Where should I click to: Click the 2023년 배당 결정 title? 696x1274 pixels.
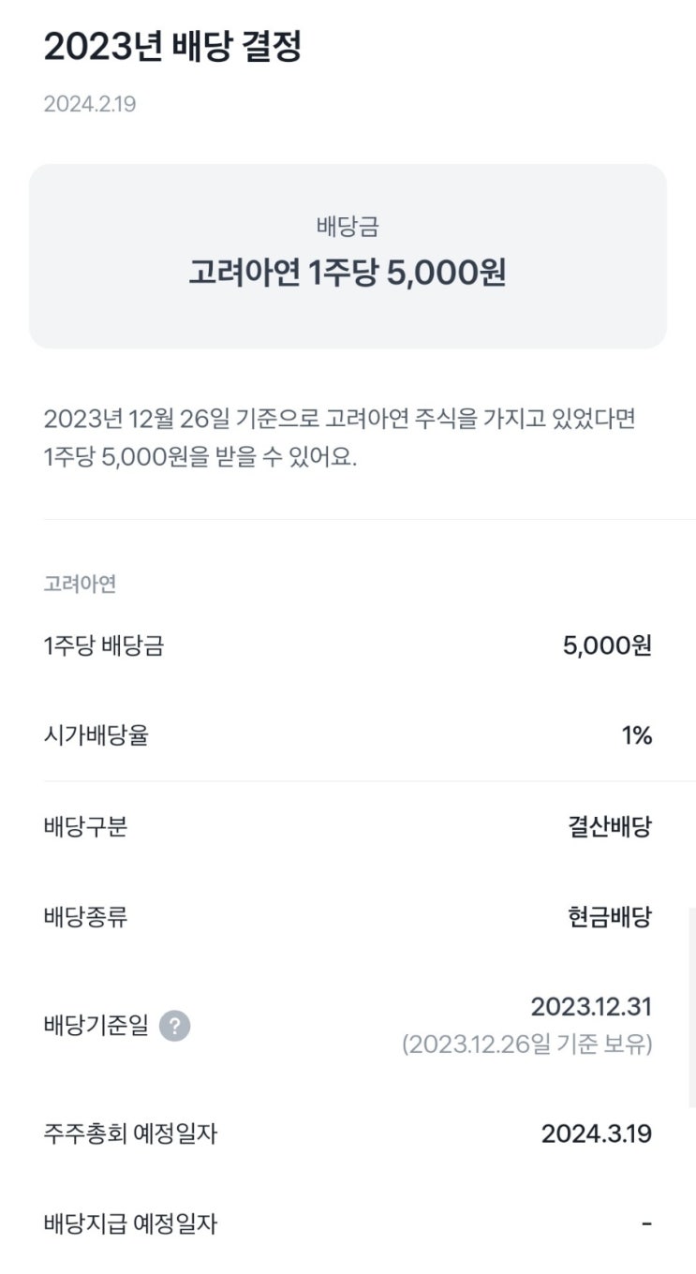click(x=172, y=47)
